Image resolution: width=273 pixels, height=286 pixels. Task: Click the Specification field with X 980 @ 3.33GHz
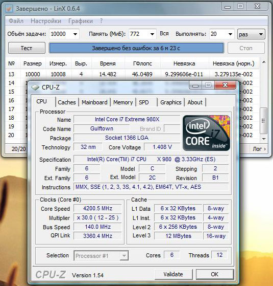[x=151, y=160]
